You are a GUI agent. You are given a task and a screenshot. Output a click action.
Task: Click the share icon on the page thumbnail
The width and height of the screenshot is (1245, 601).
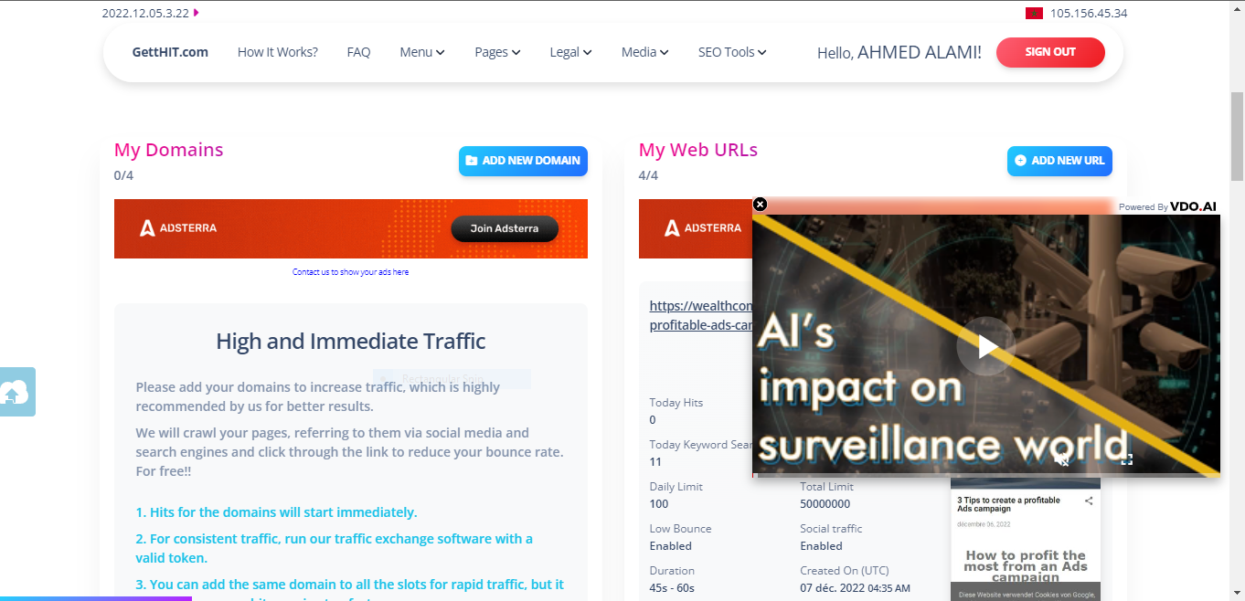1089,501
